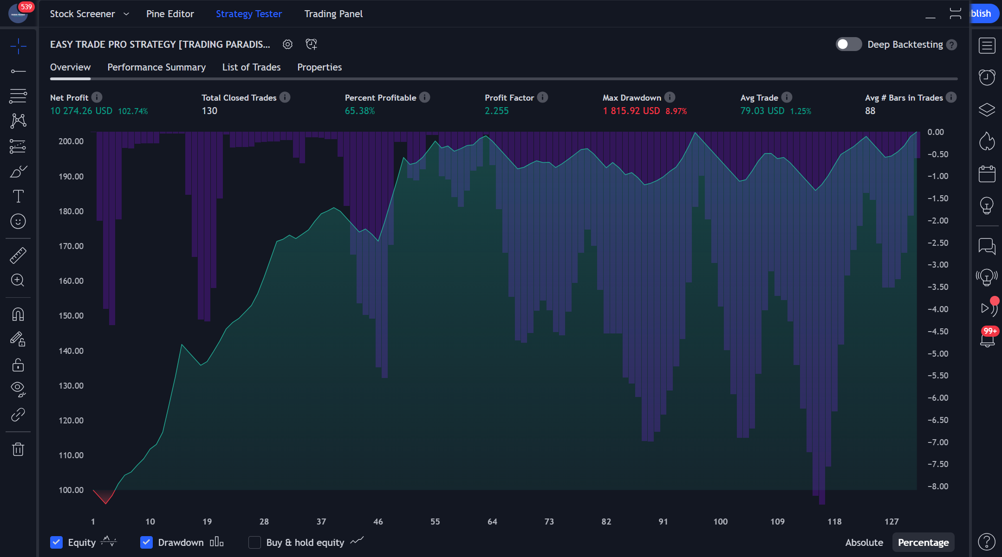Expand the Stock Screener dropdown arrow
This screenshot has width=1002, height=557.
pos(126,14)
